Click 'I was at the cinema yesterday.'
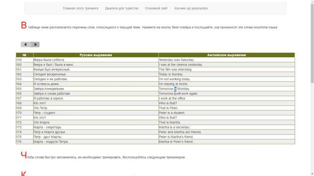The height and width of the screenshot is (176, 314). (x=227, y=65)
